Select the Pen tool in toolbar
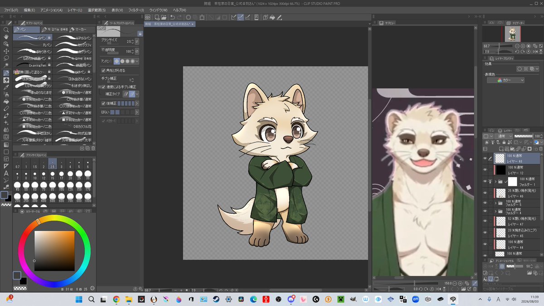 point(6,73)
